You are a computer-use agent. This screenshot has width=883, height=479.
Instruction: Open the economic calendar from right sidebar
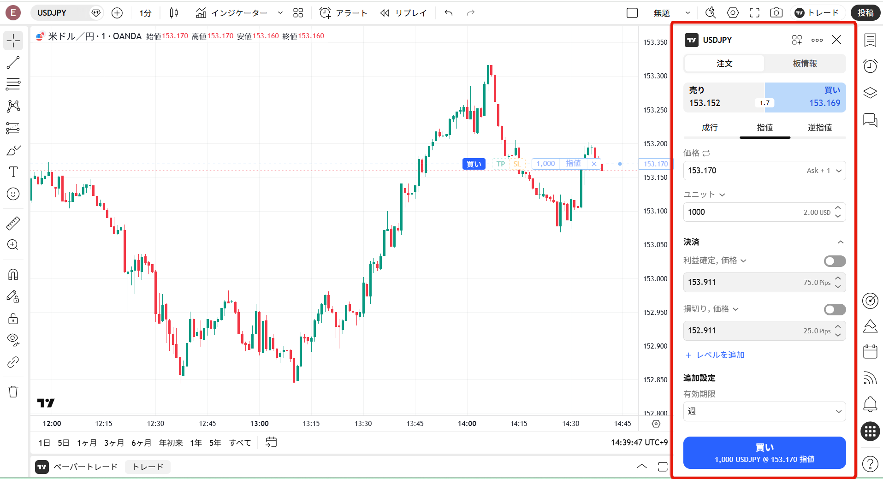click(870, 351)
